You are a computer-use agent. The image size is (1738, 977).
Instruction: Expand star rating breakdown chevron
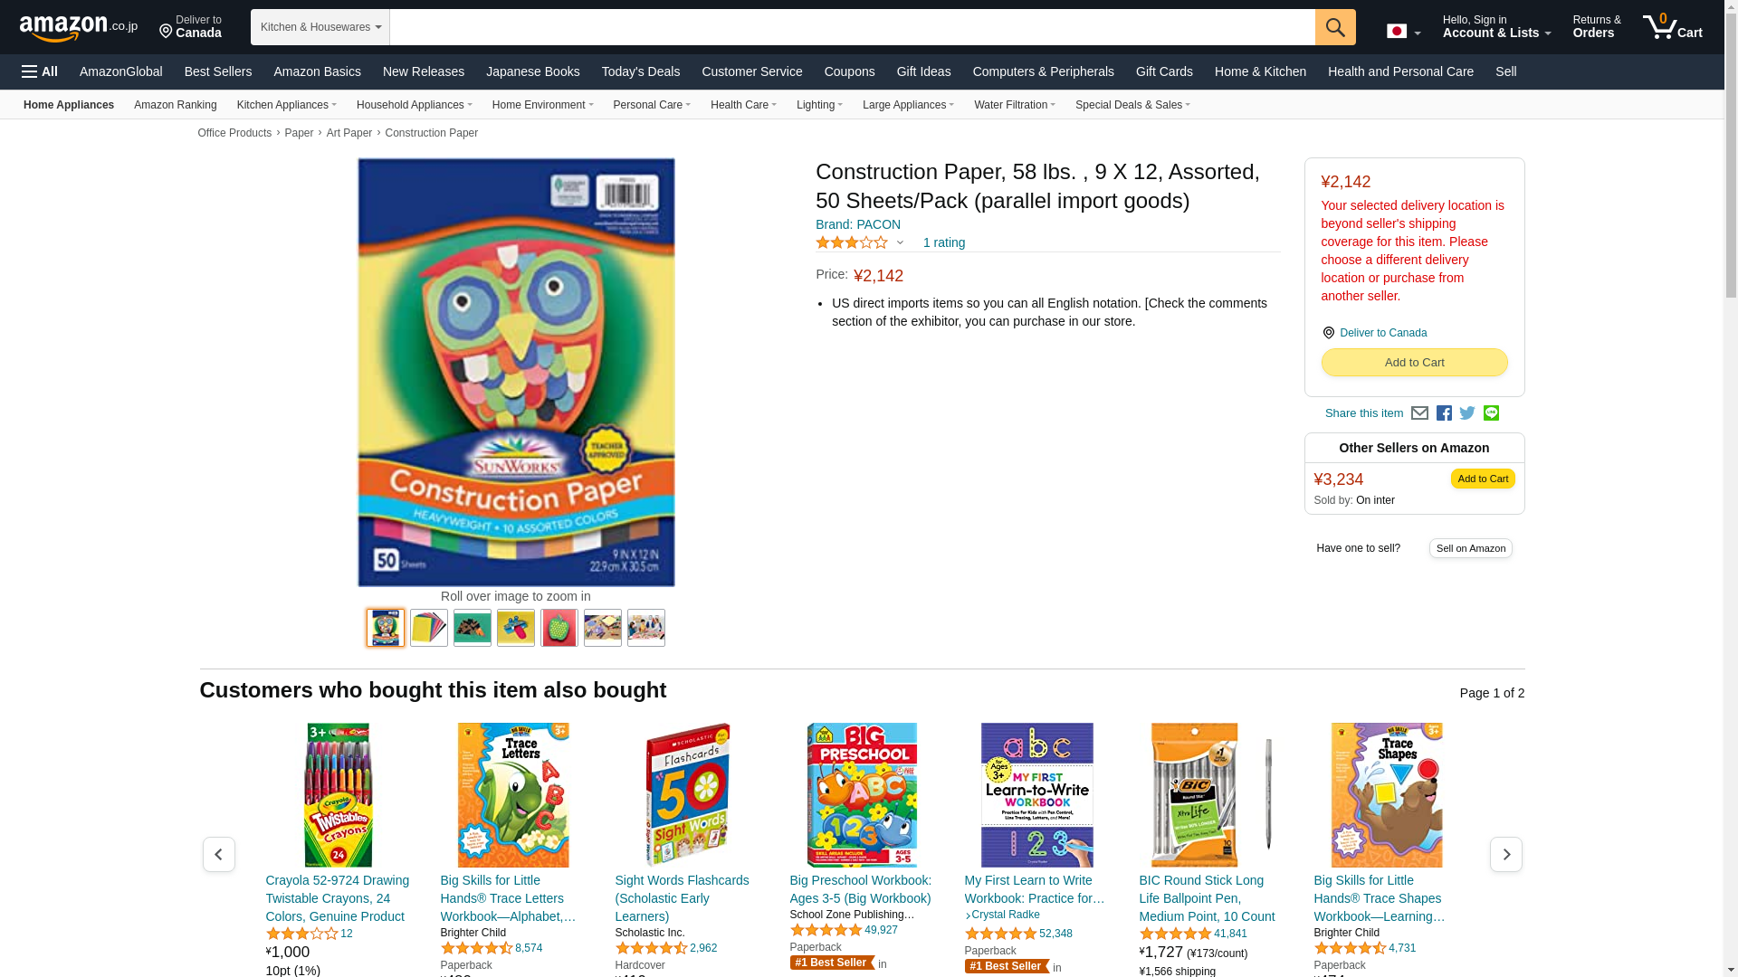[900, 242]
